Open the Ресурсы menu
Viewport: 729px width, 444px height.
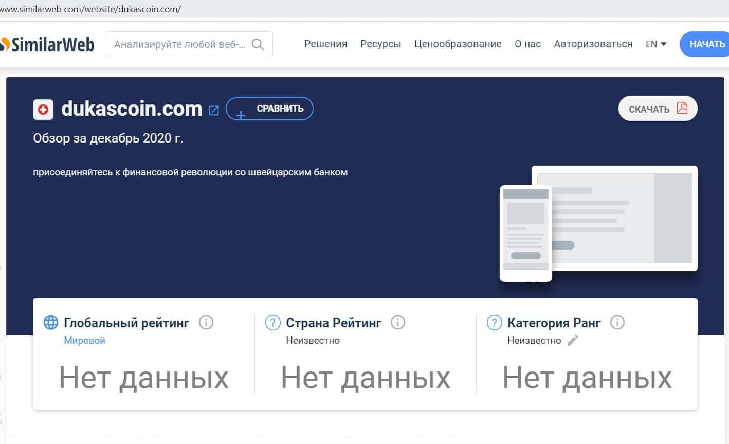381,44
